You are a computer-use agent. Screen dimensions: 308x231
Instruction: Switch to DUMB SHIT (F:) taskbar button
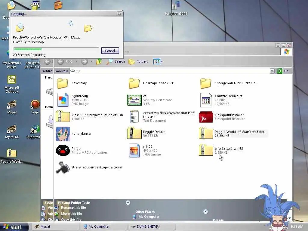152,227
